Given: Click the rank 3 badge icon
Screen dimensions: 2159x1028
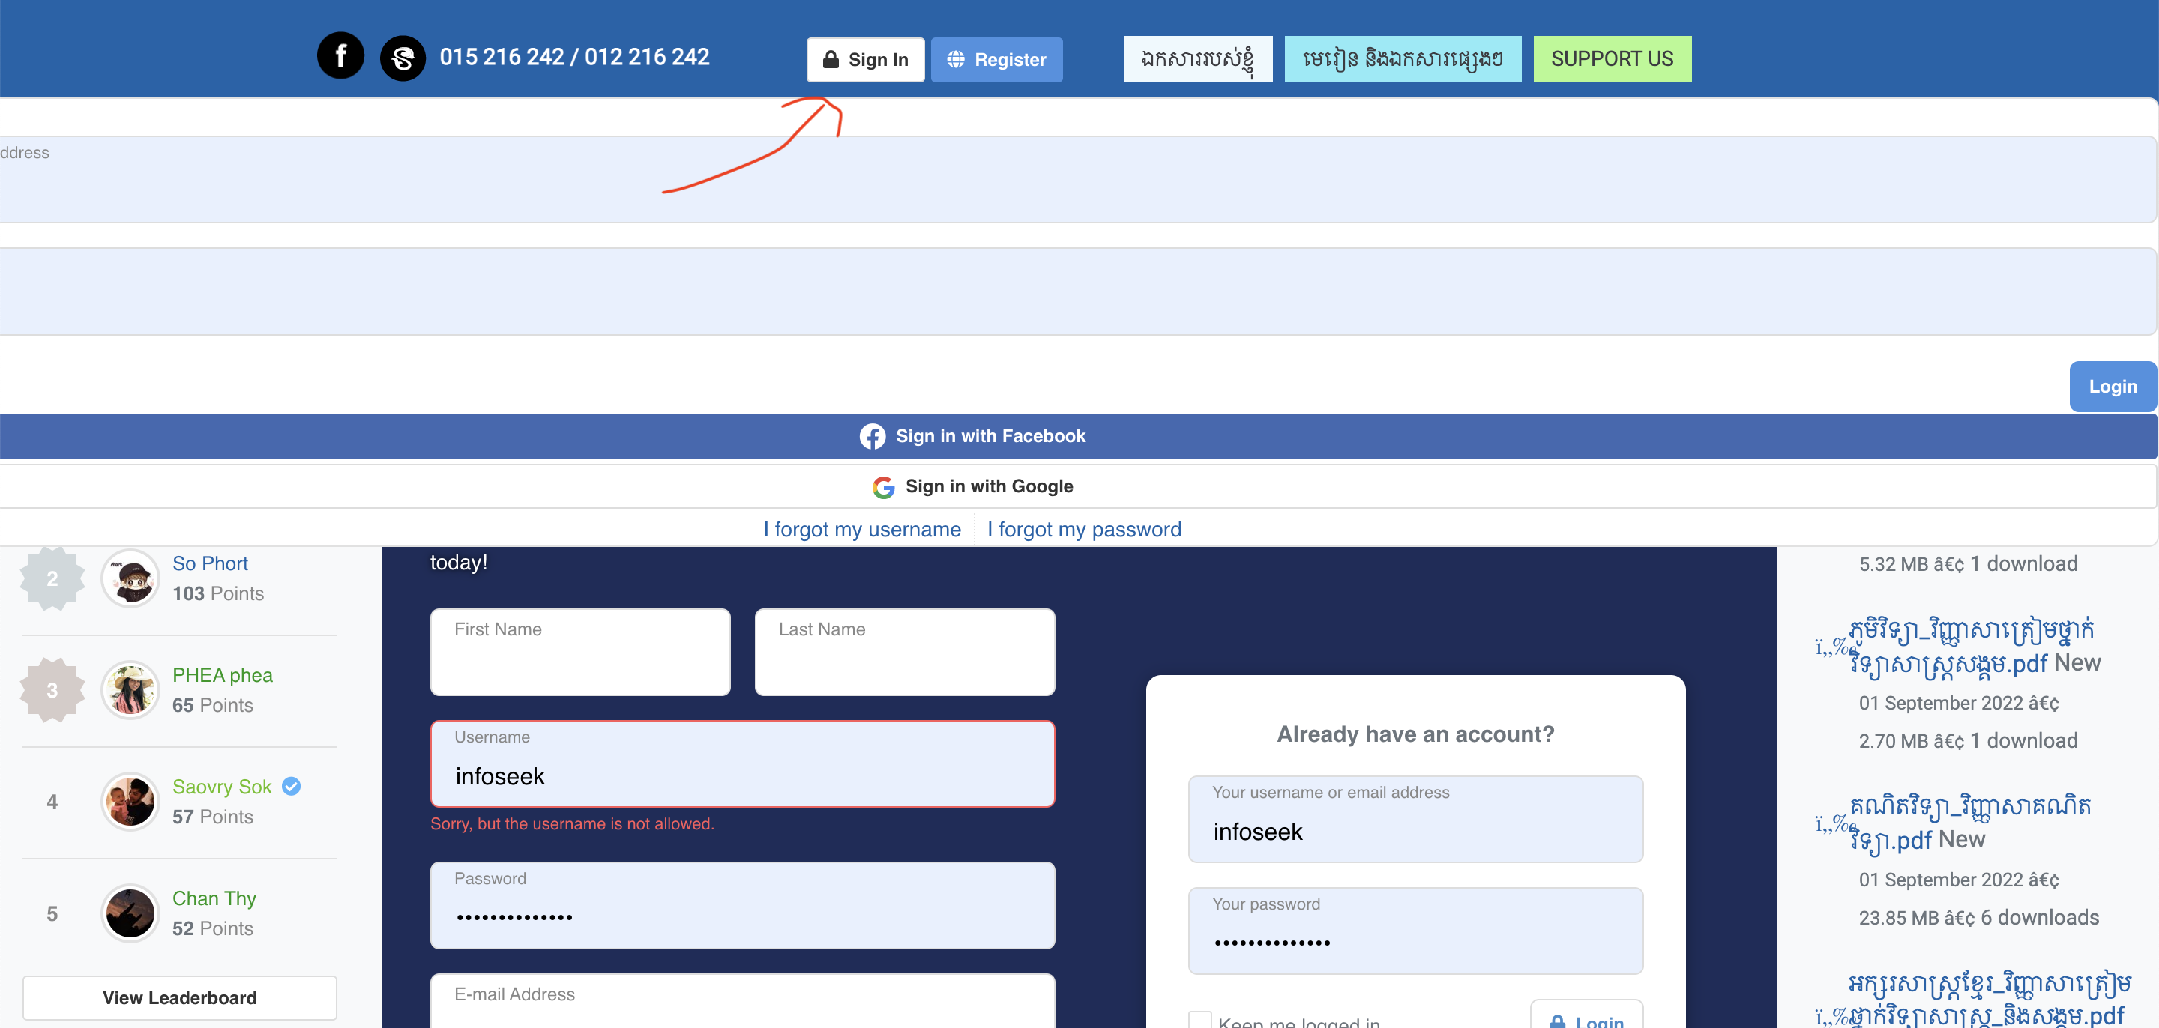Looking at the screenshot, I should click(x=52, y=689).
